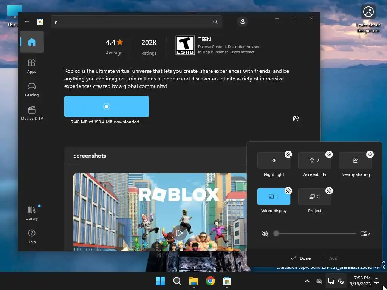Click Add in quick settings panel
The width and height of the screenshot is (387, 290).
click(329, 258)
